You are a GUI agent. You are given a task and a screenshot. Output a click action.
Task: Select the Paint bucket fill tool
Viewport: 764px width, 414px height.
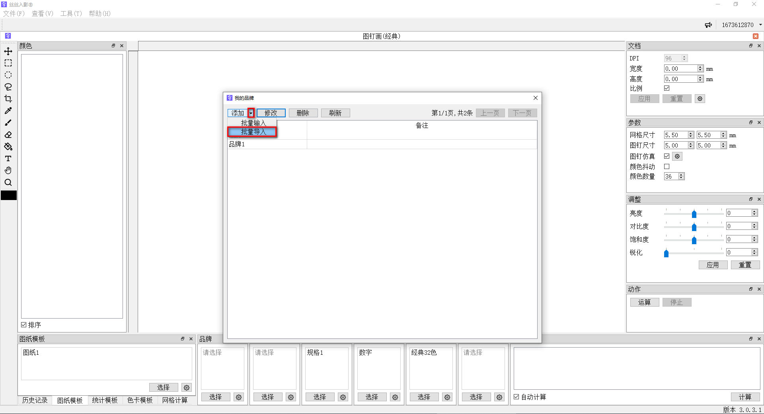8,147
